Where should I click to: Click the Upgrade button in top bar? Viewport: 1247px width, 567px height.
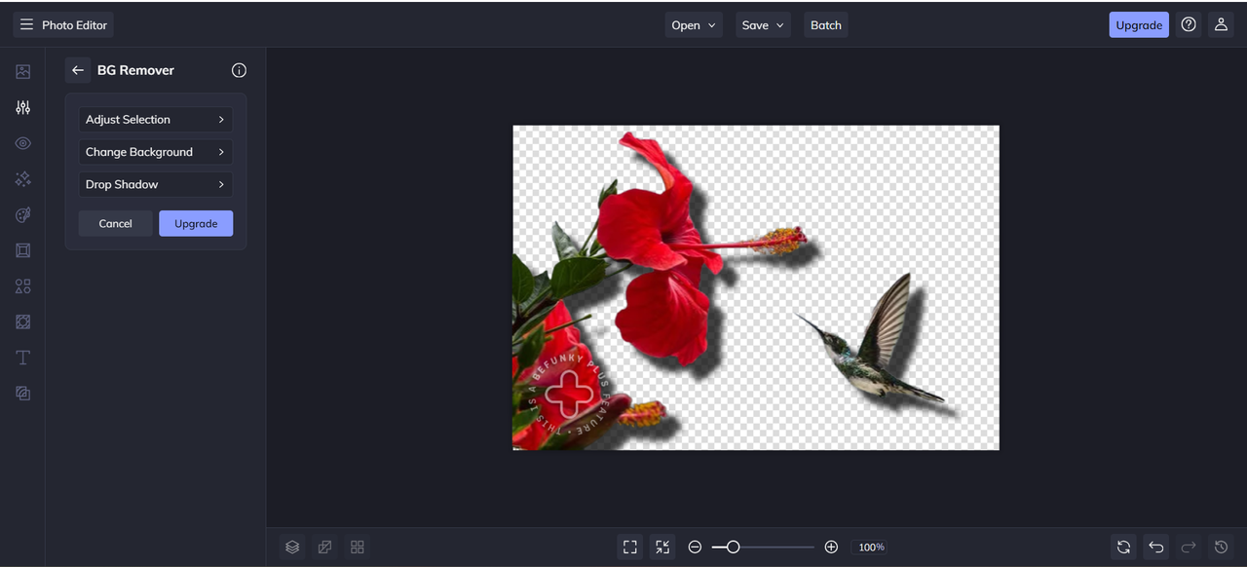tap(1138, 25)
